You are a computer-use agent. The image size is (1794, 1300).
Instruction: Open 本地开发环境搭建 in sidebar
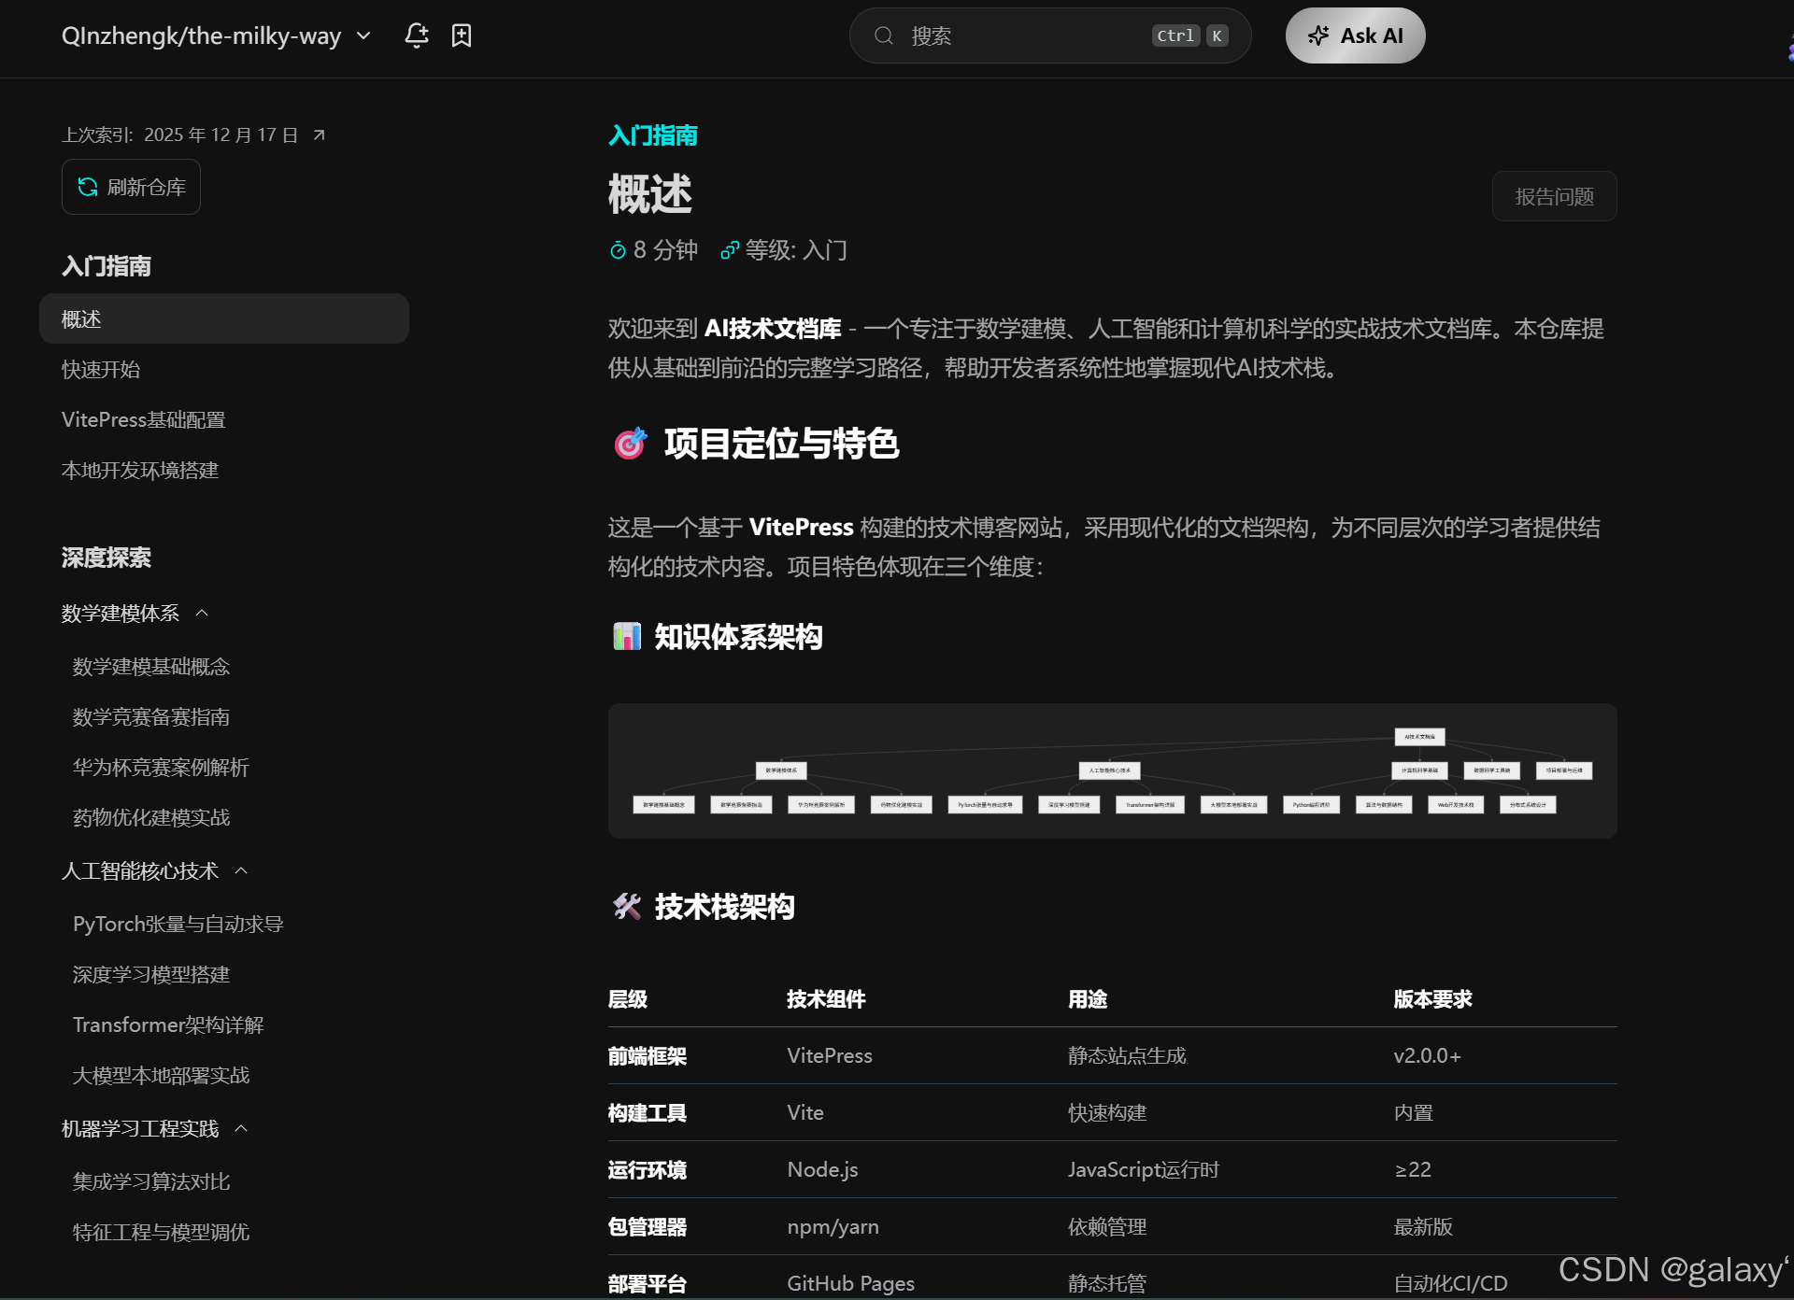click(x=140, y=471)
